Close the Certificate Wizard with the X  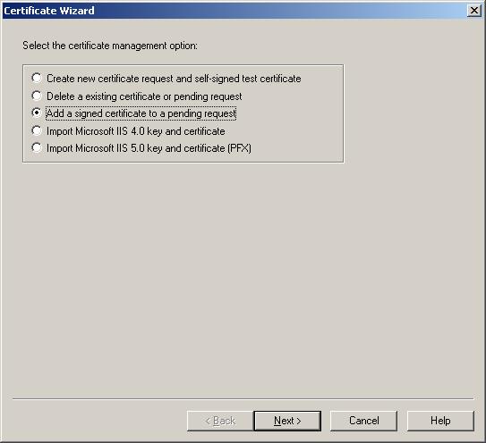click(x=474, y=11)
